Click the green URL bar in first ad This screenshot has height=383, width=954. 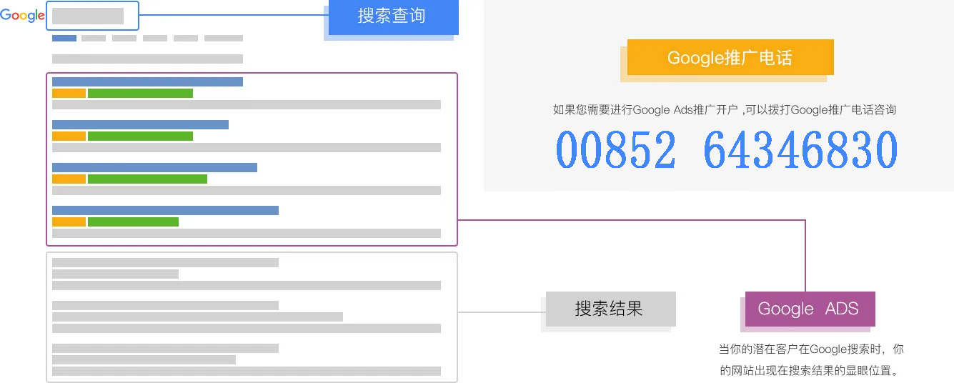coord(140,93)
